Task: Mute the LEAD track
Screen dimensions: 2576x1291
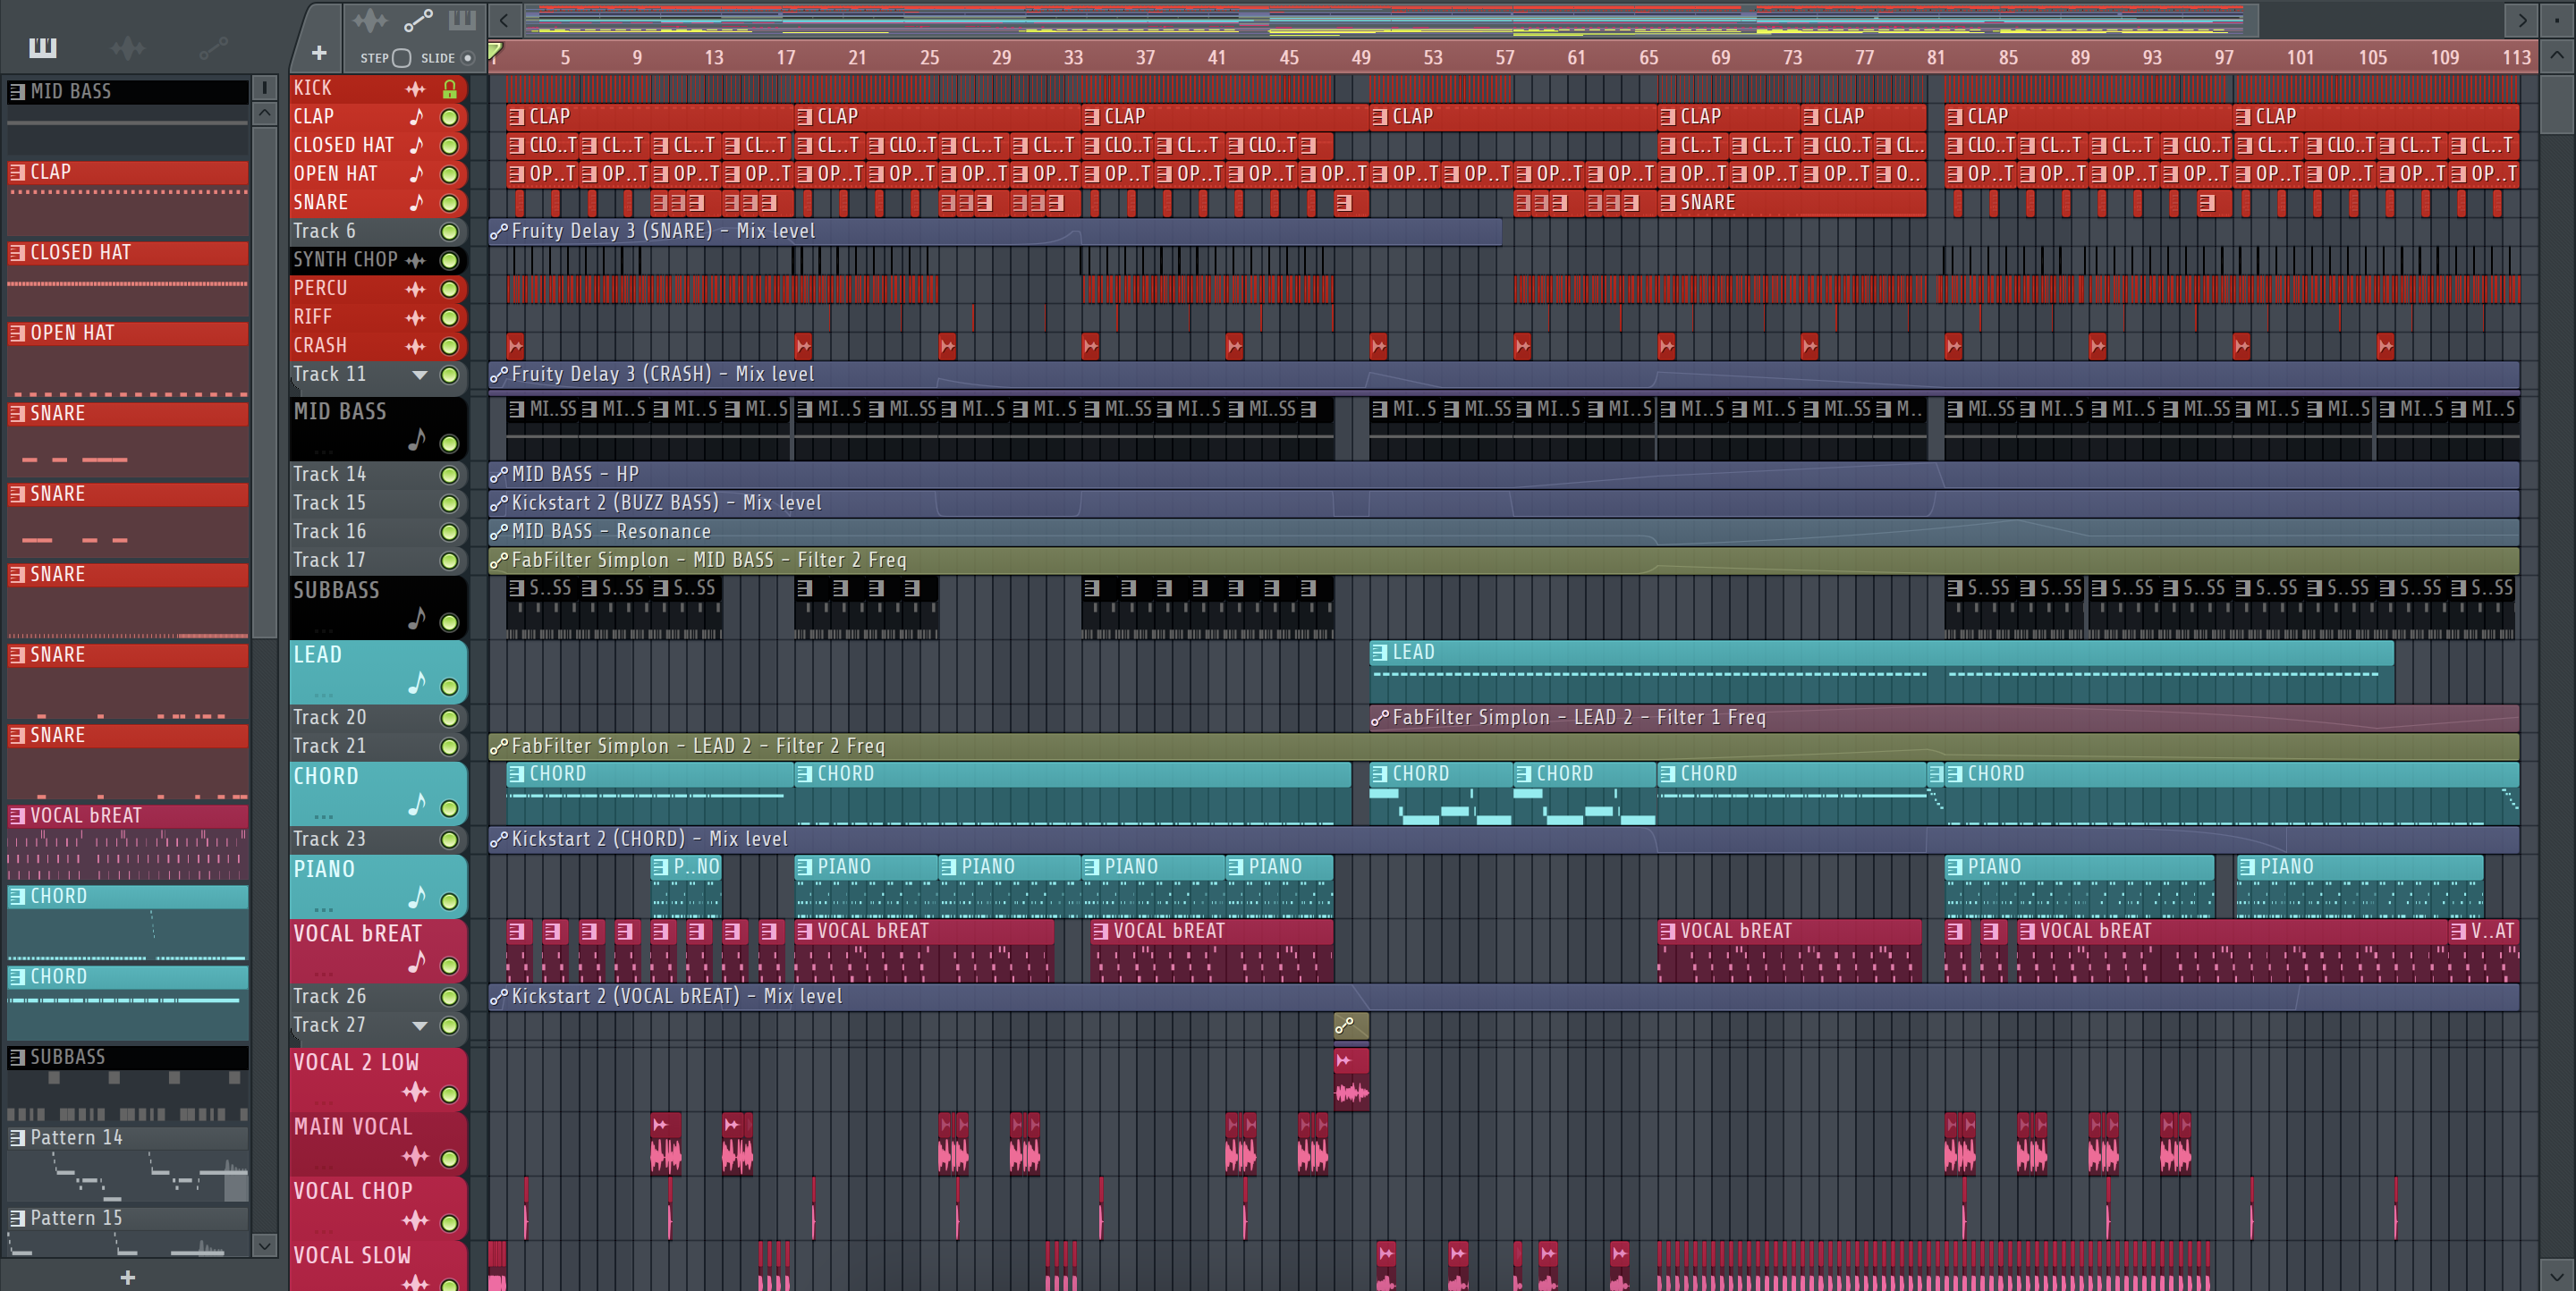Action: (x=450, y=687)
